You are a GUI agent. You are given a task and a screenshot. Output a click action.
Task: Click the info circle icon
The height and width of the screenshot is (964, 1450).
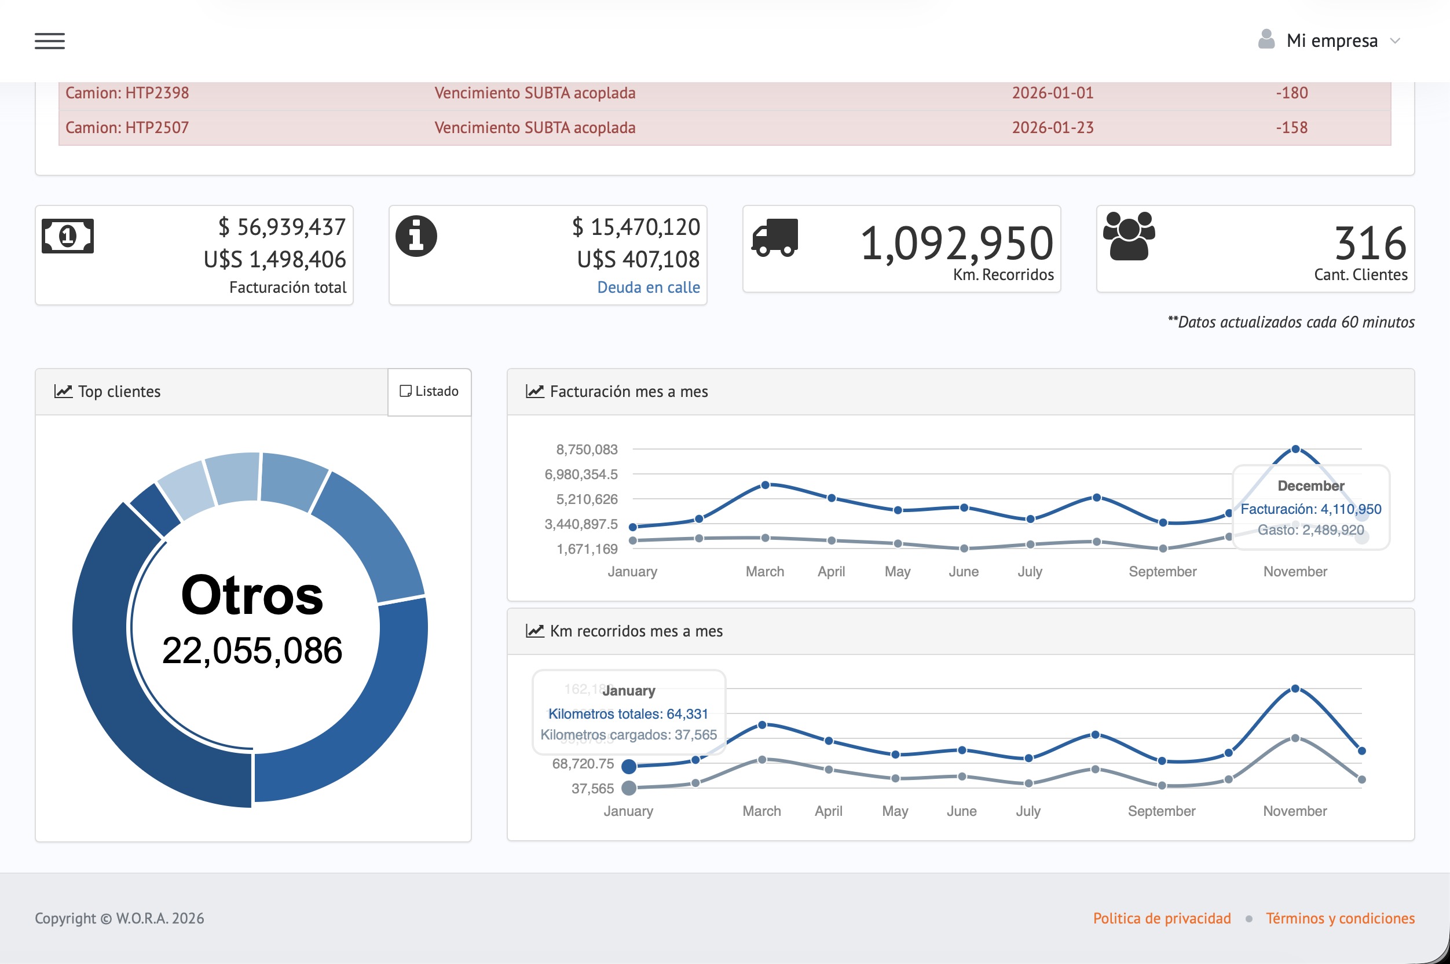coord(416,236)
